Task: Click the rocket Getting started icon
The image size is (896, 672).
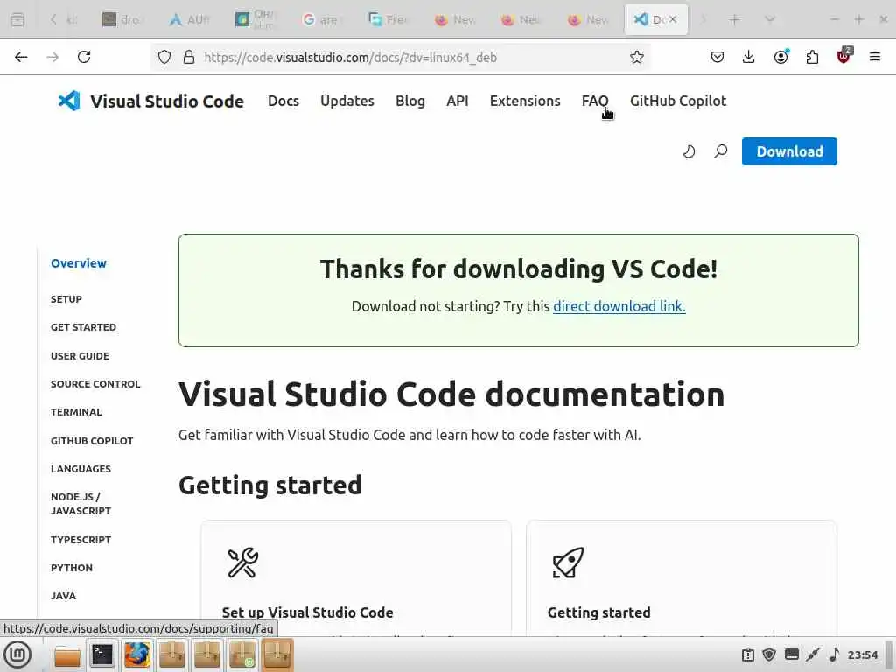Action: pyautogui.click(x=568, y=563)
